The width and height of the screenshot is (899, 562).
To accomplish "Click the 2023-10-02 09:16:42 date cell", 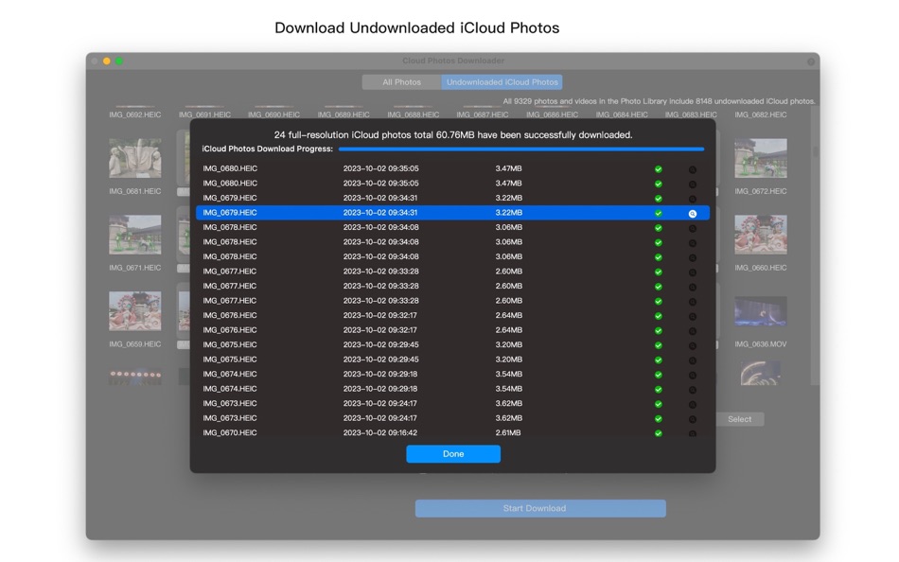I will (x=380, y=433).
